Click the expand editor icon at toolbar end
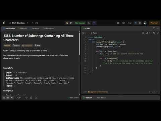This screenshot has height=121, width=161. click(x=158, y=33)
